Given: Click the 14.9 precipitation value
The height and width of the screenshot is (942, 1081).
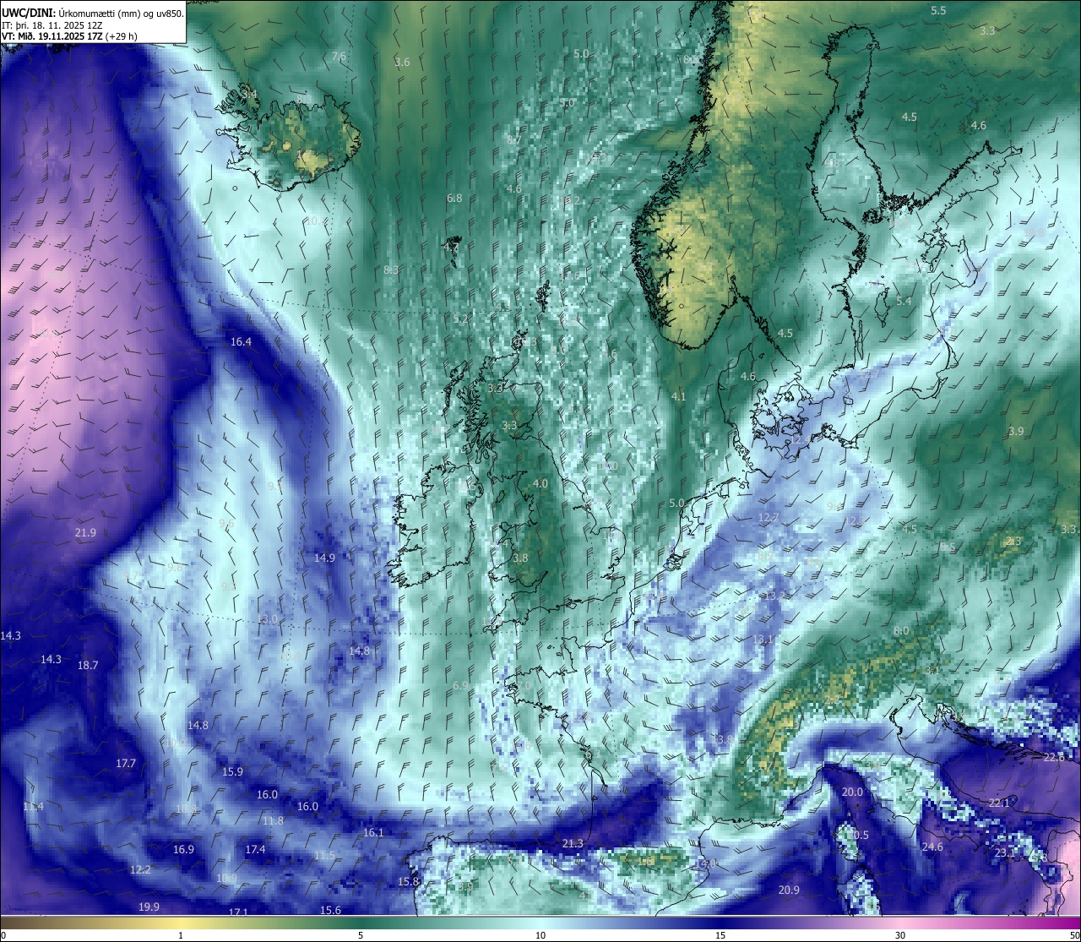Looking at the screenshot, I should (324, 558).
